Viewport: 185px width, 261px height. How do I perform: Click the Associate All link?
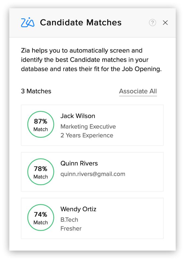[138, 91]
